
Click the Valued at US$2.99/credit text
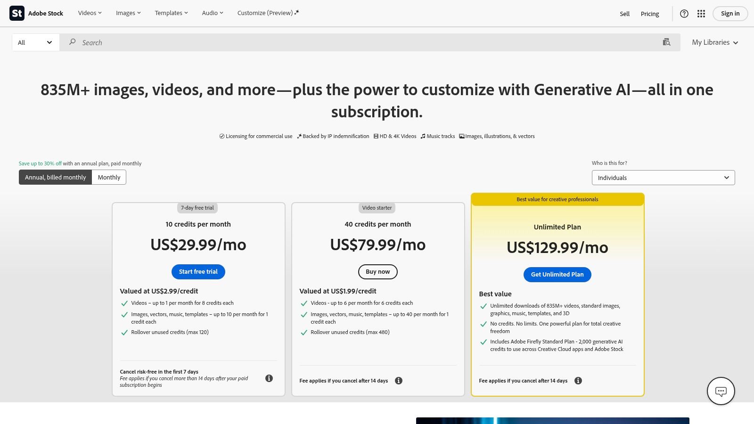point(159,291)
